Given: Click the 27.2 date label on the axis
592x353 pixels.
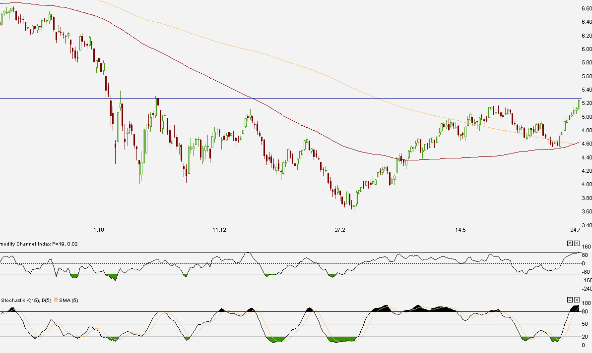Looking at the screenshot, I should coord(339,230).
